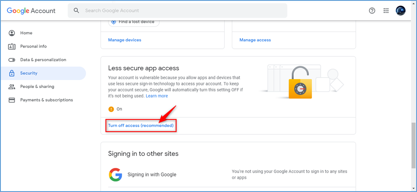Click Turn off access (recommended) link
This screenshot has height=192, width=417.
(141, 125)
